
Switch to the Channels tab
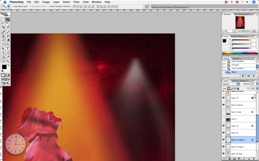235,81
